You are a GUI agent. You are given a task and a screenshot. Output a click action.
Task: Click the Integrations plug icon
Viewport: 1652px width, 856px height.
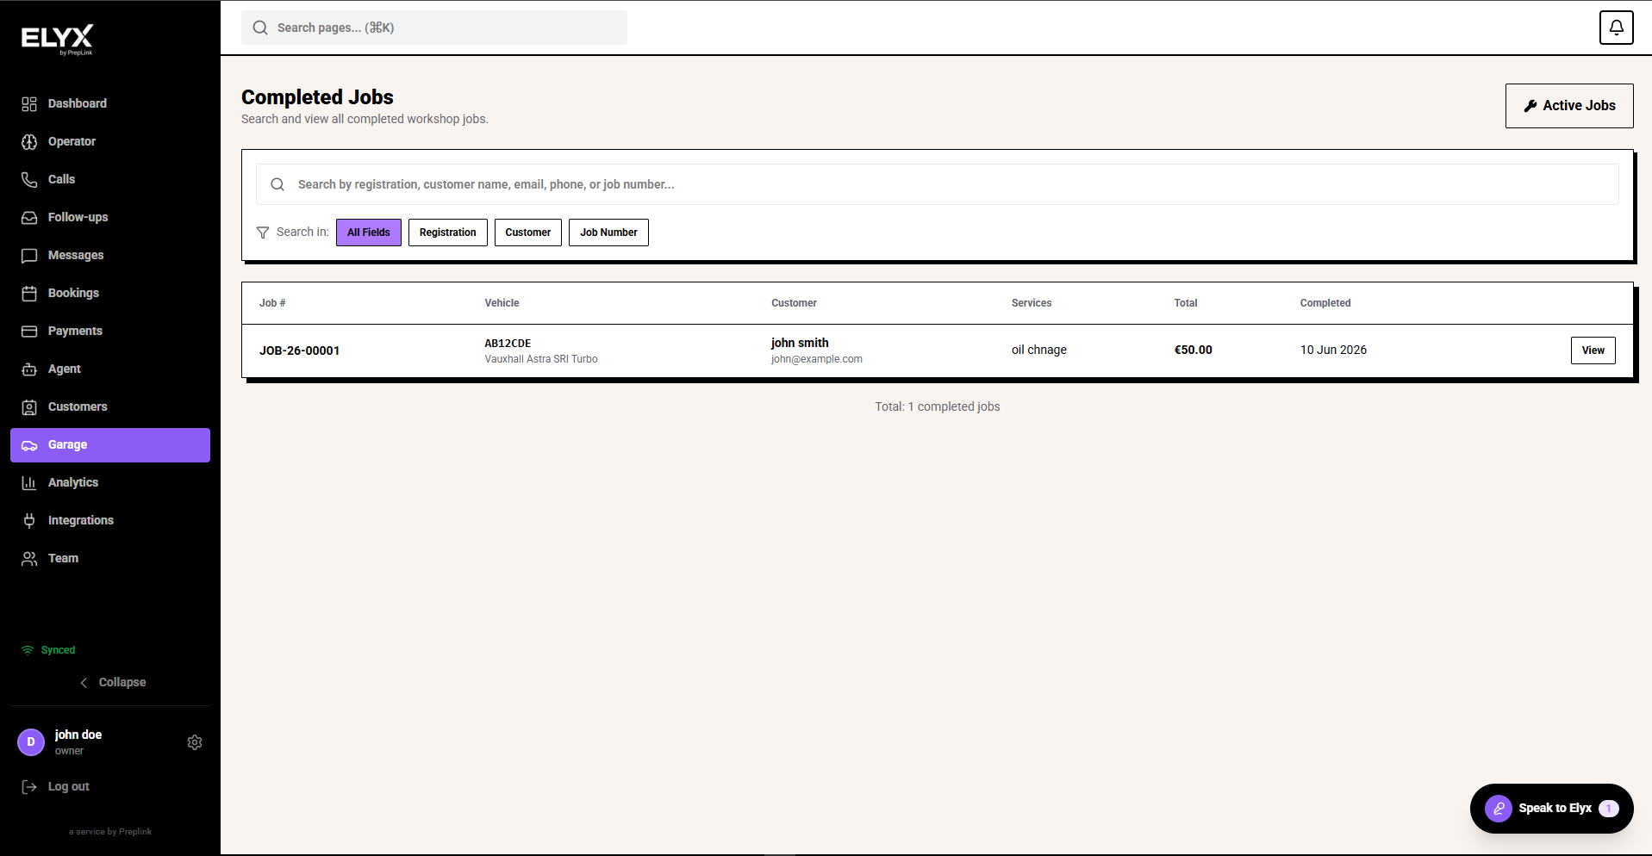[x=29, y=520]
